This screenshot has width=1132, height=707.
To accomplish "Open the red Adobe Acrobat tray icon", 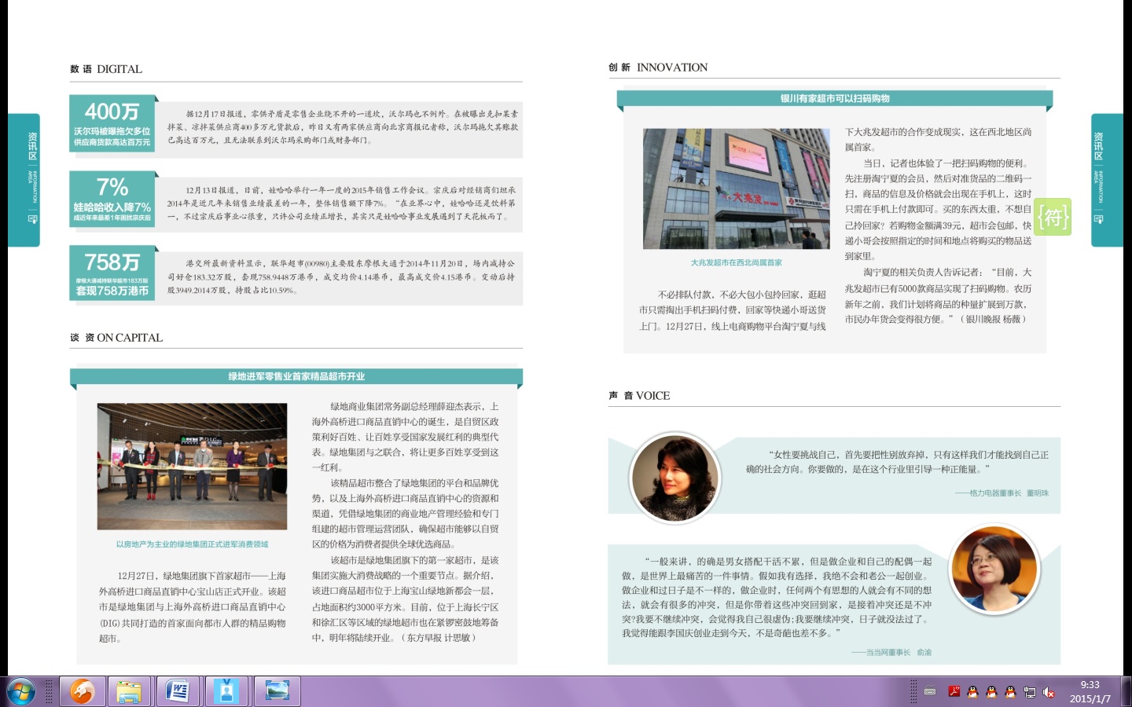I will point(954,692).
